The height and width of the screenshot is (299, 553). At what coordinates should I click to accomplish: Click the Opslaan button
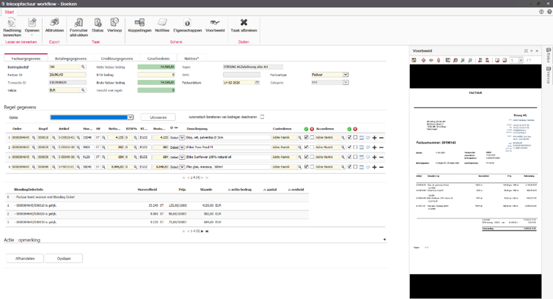[64, 259]
